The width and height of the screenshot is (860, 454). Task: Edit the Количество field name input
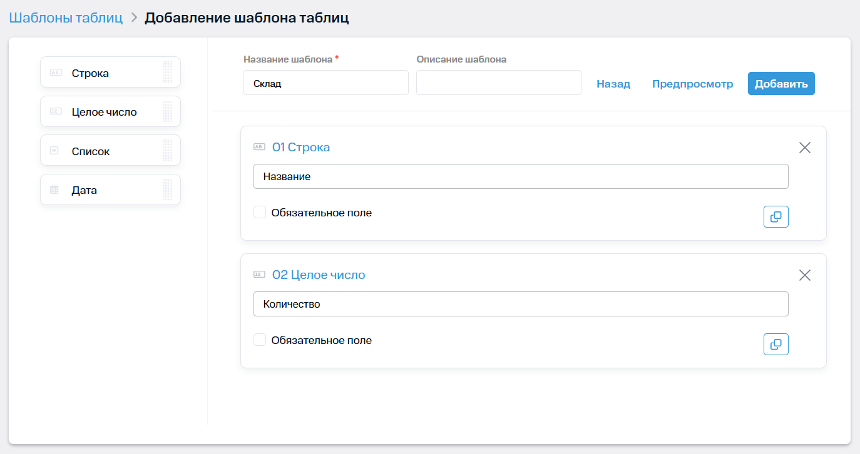(521, 304)
